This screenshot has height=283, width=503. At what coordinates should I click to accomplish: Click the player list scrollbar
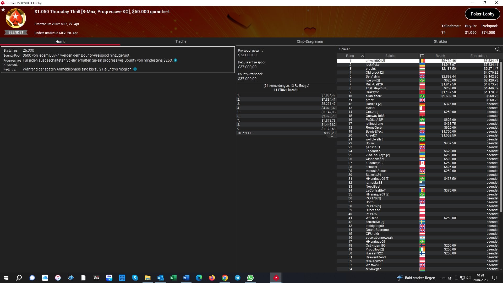tap(501, 136)
